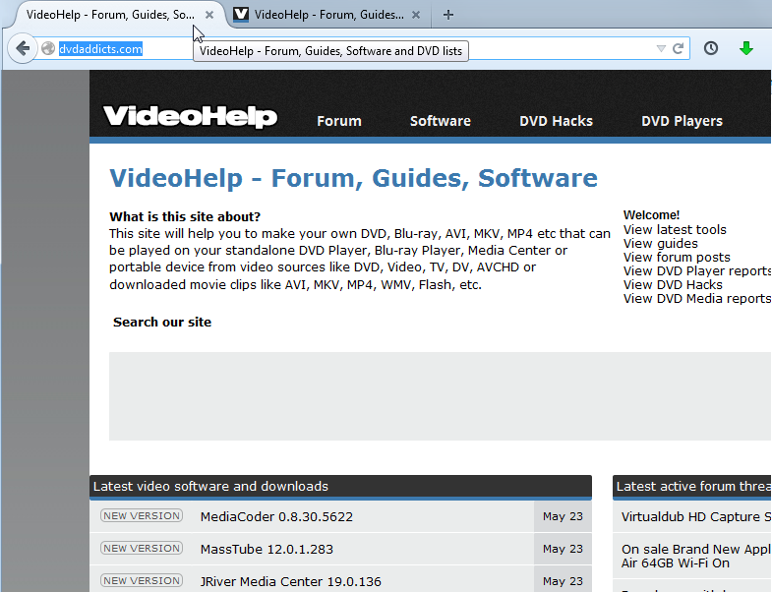Open the Forum navigation menu

click(x=339, y=121)
